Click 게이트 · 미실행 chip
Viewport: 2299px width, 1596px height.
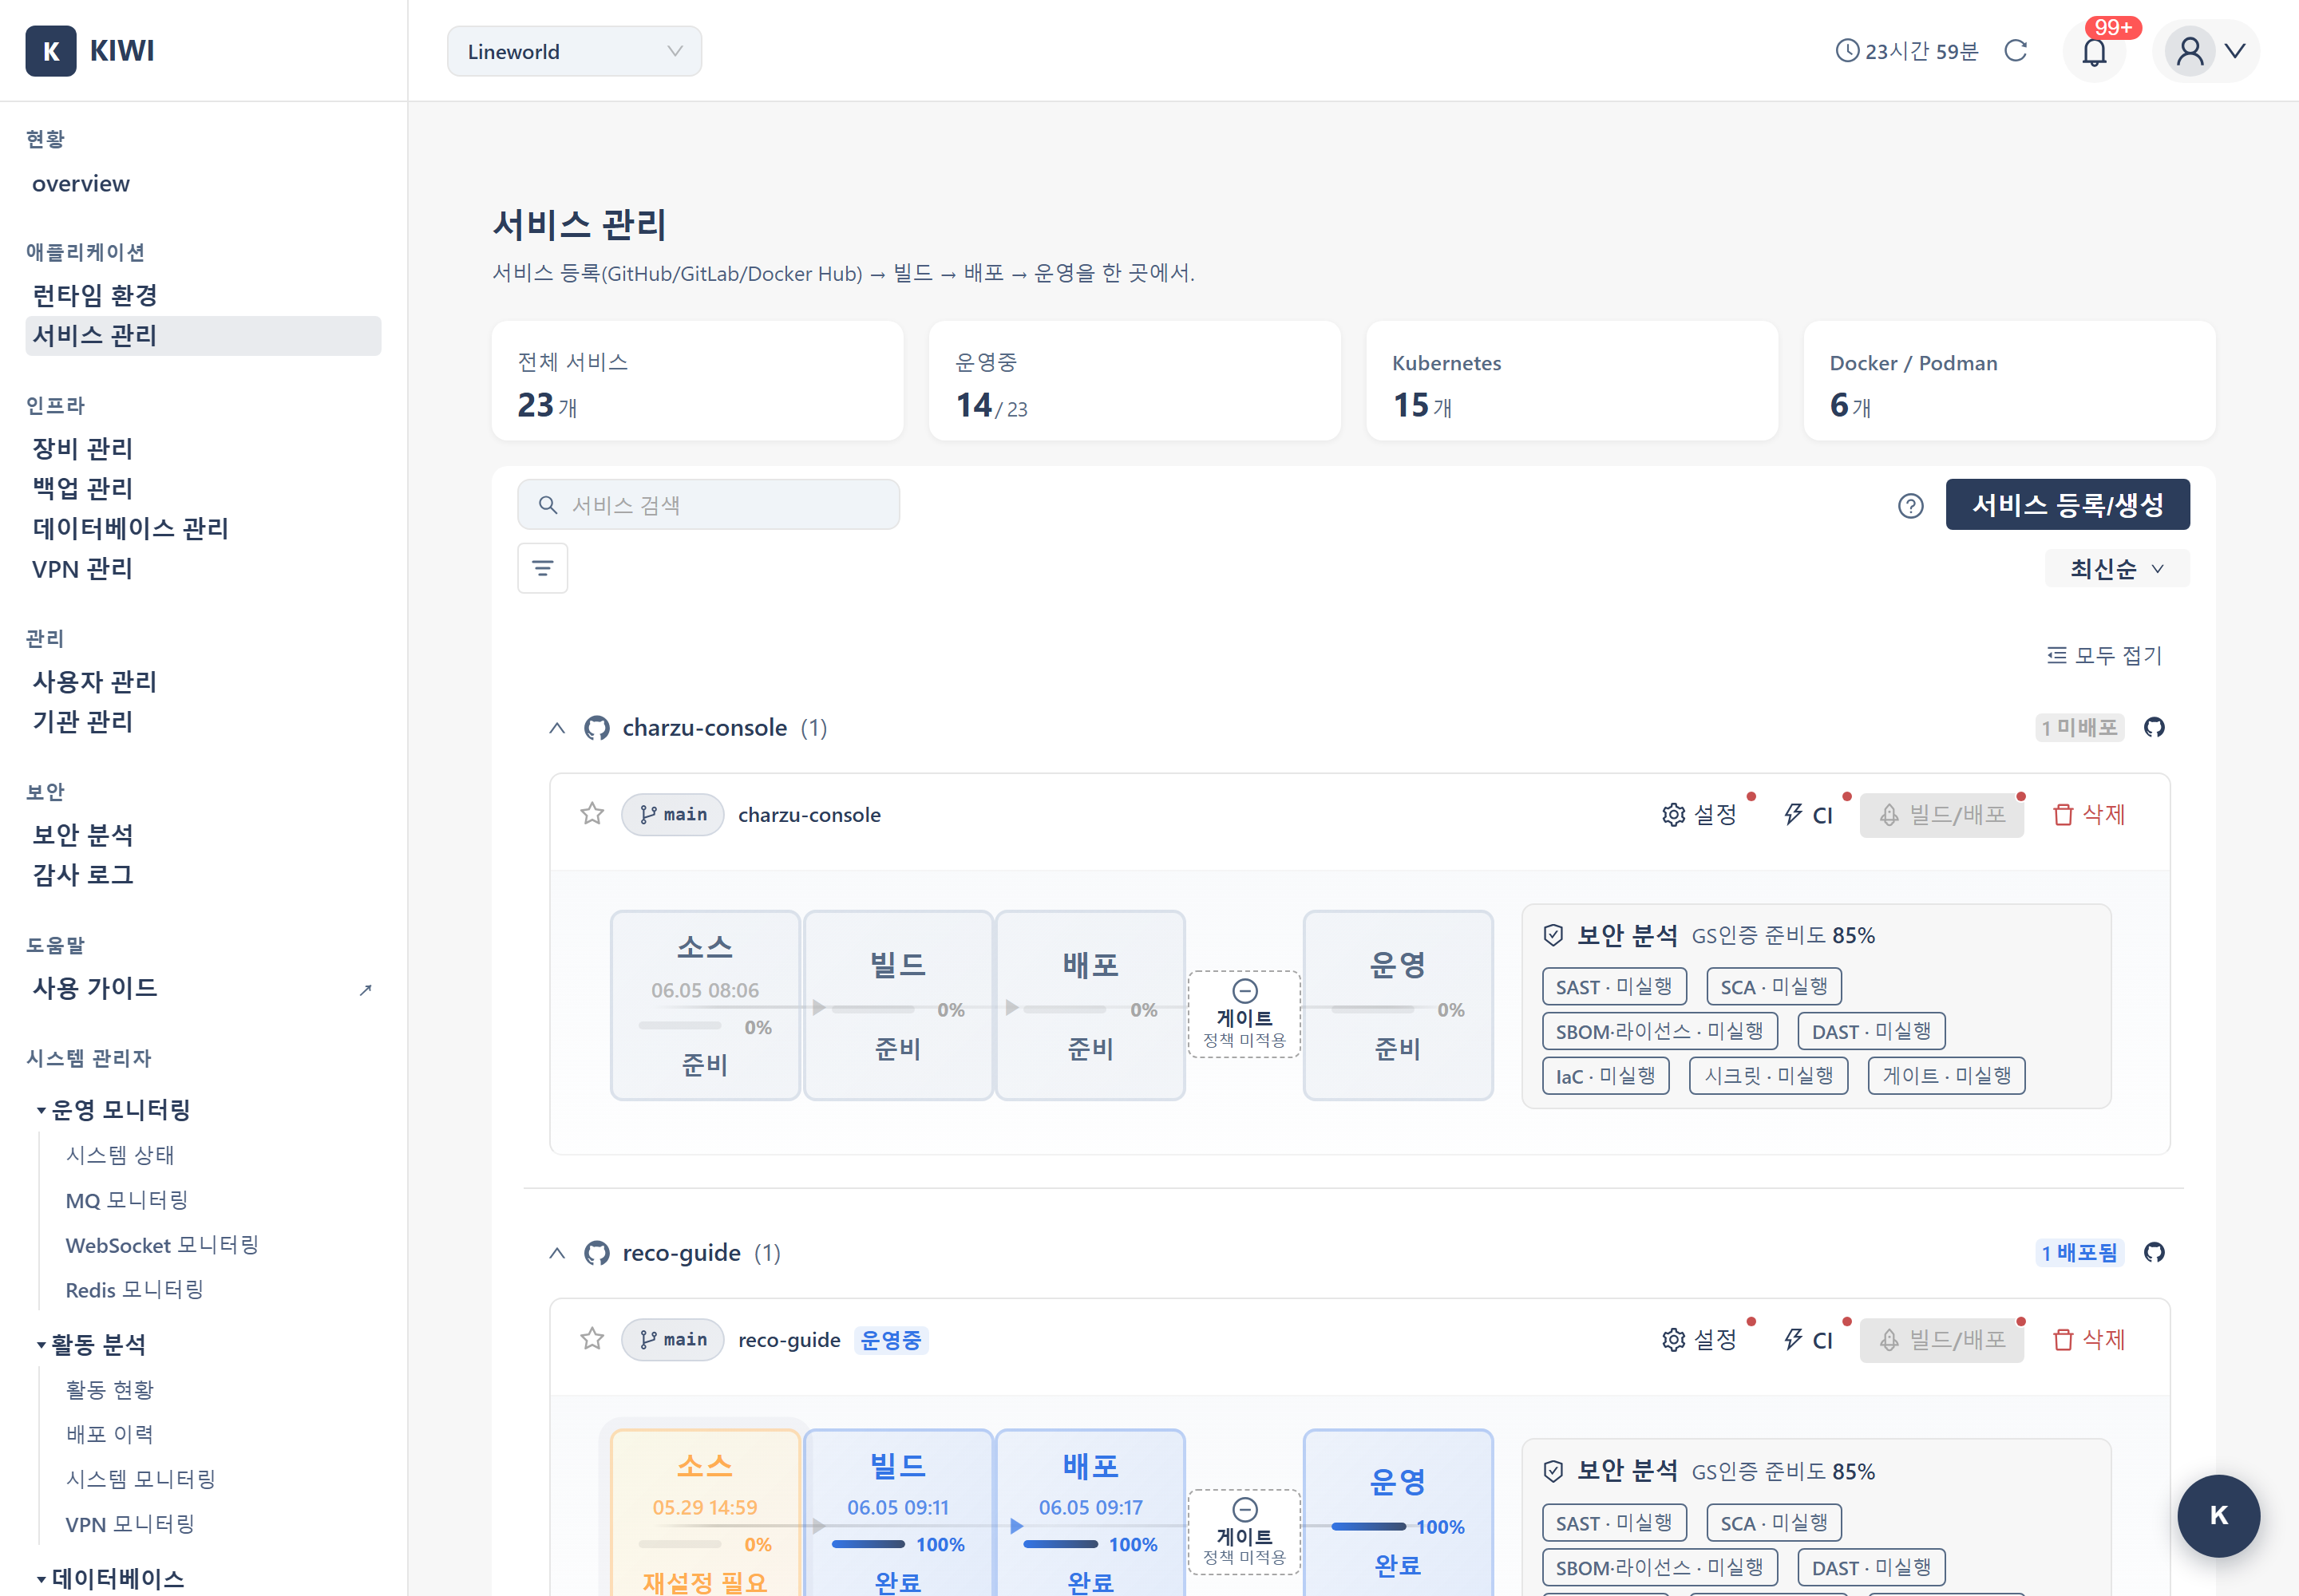point(1947,1075)
